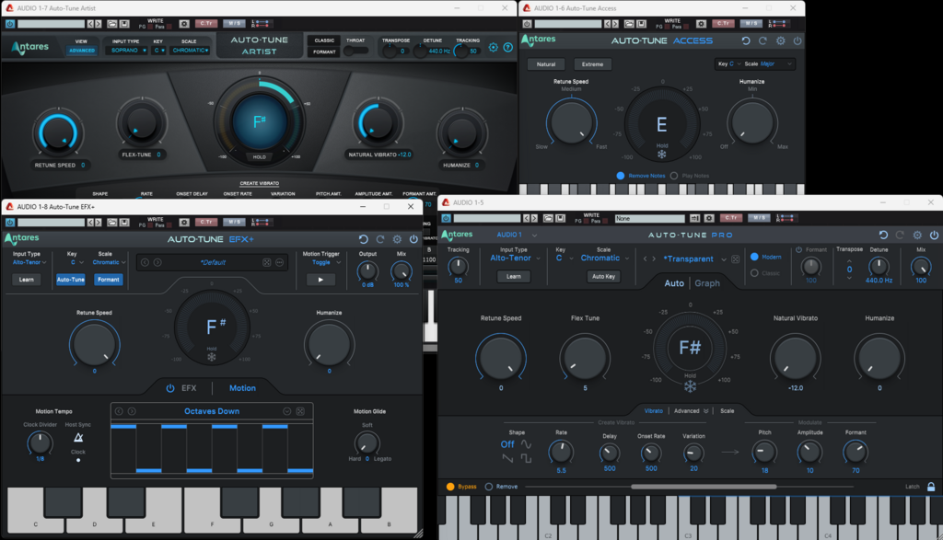Click redo icon in Auto-Tune Access
The image size is (943, 540).
[x=763, y=40]
